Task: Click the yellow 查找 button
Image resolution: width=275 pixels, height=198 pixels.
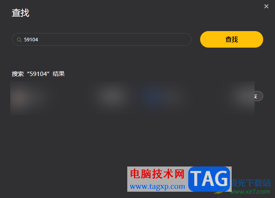Action: [x=232, y=39]
